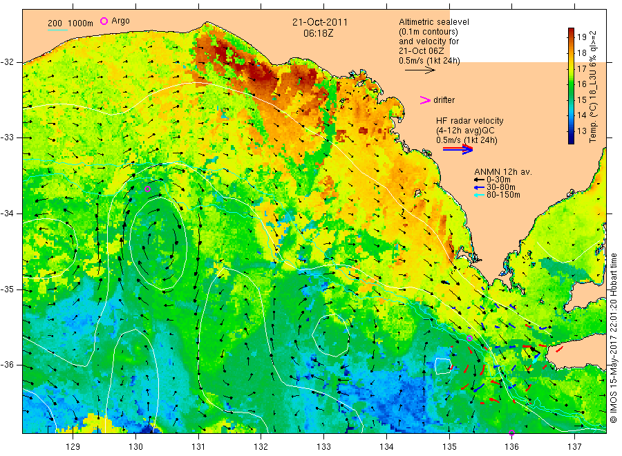Click the 133 longitude axis label

click(x=323, y=447)
